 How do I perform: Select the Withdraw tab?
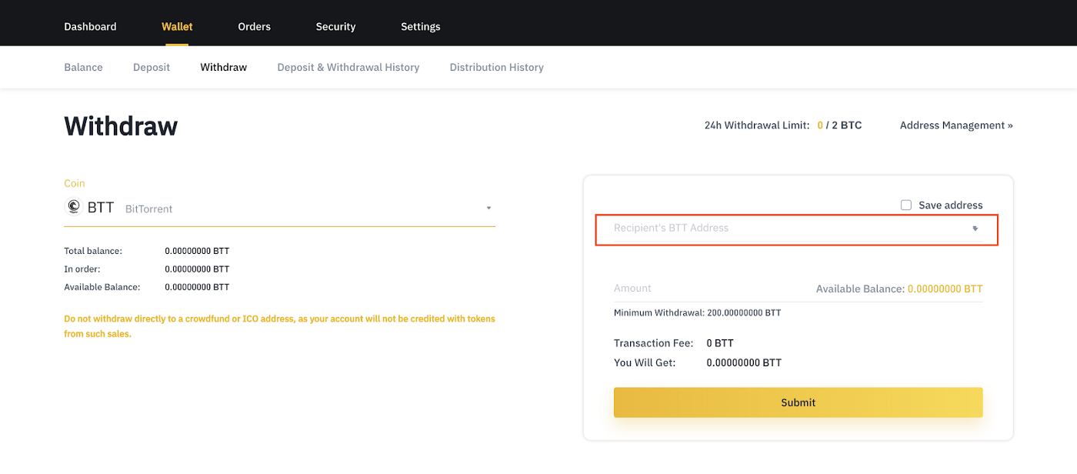point(223,67)
